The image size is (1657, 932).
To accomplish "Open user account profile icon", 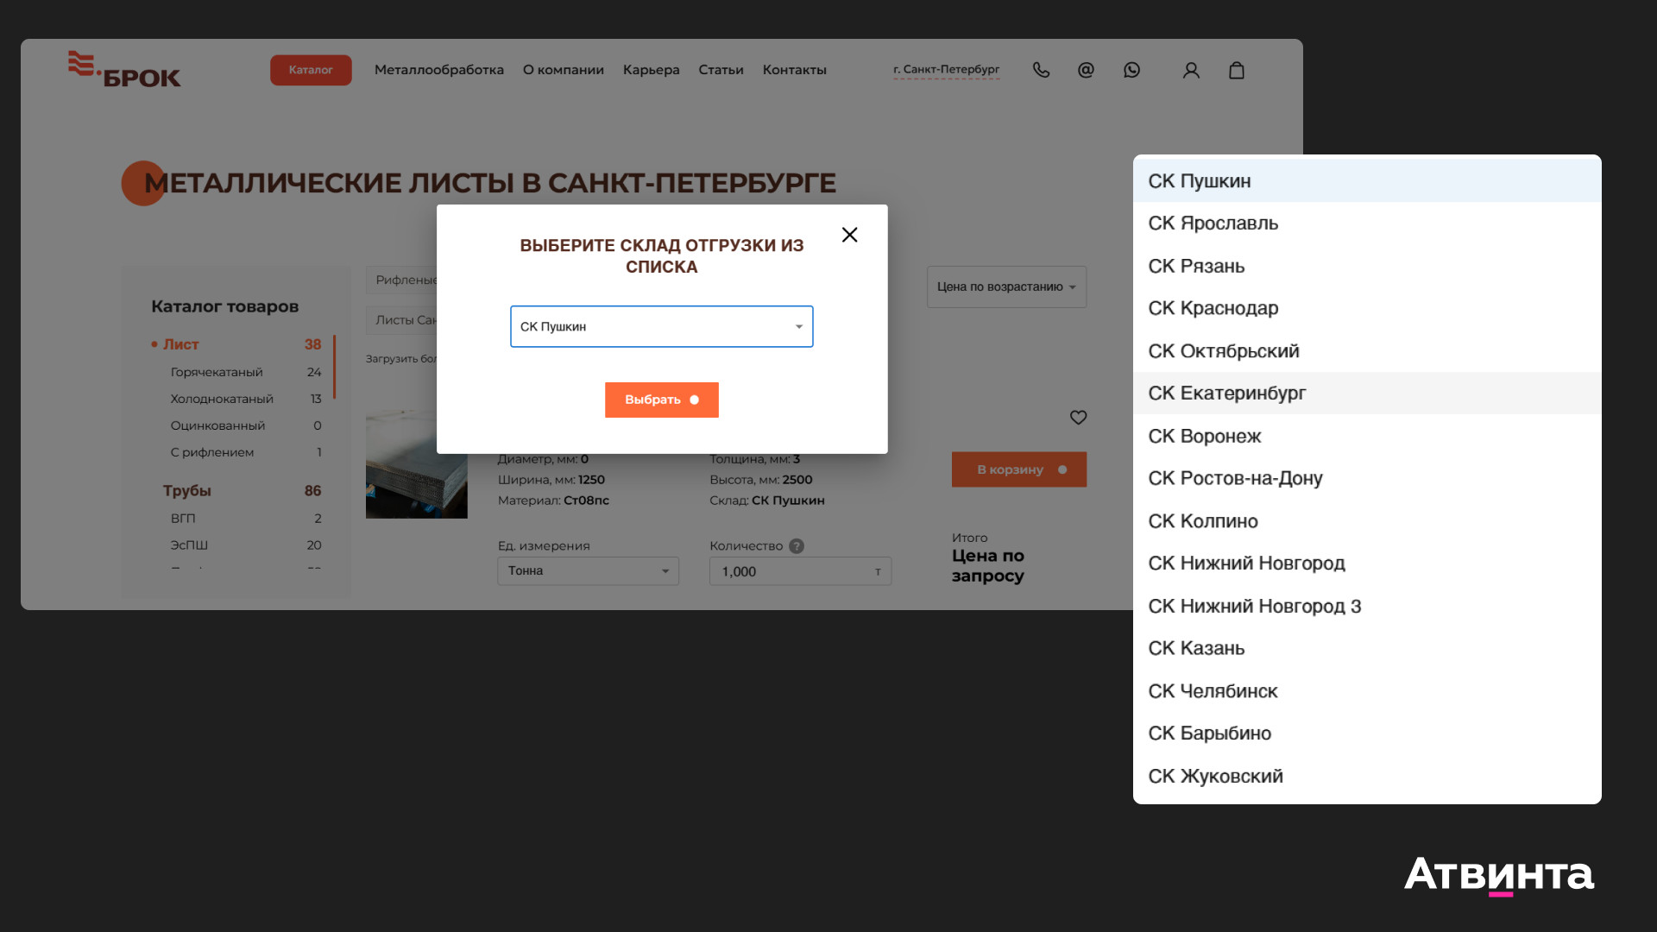I will (x=1191, y=71).
